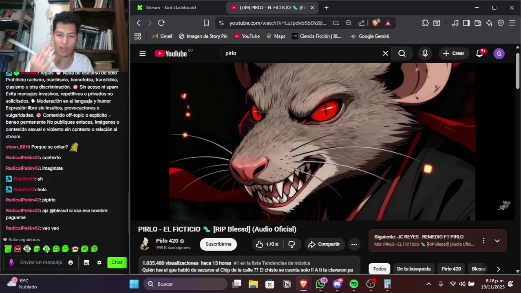The image size is (521, 293).
Task: Share the video via Compartir
Action: (324, 244)
